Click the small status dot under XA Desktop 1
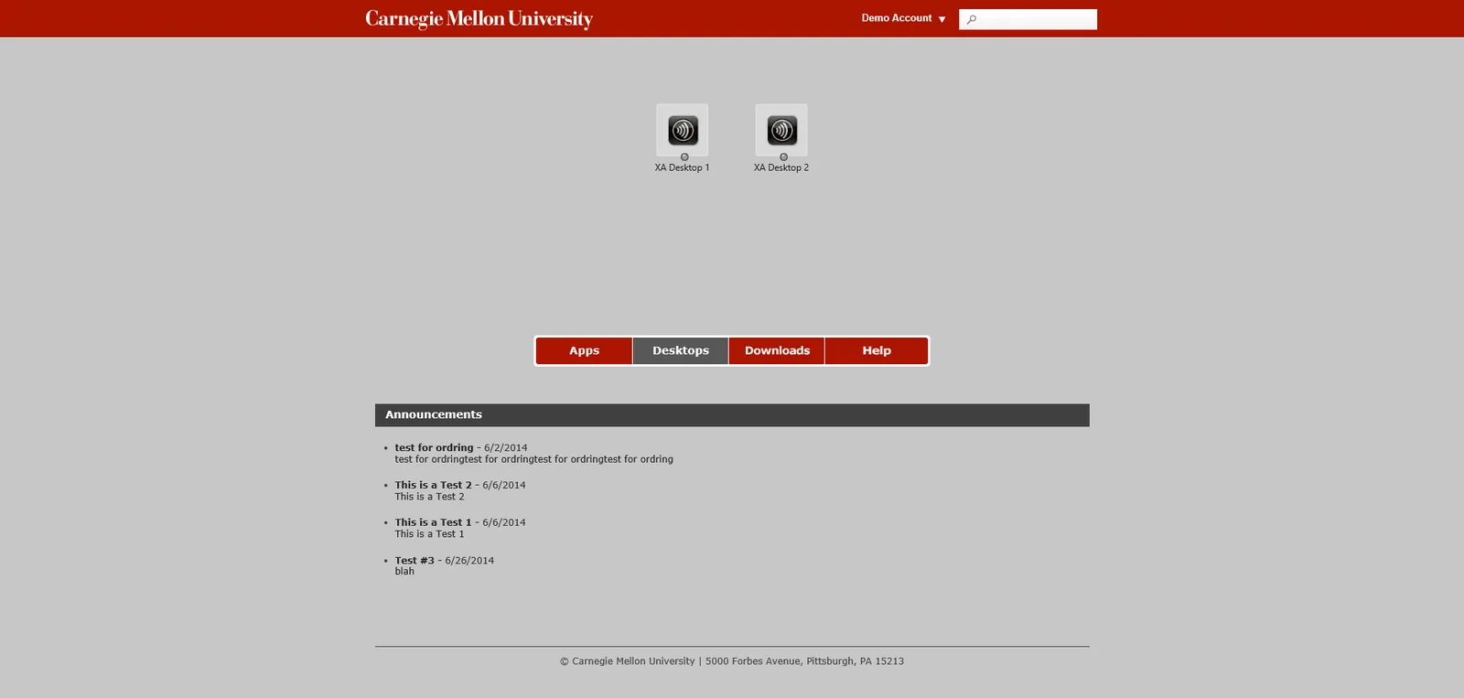 point(684,157)
